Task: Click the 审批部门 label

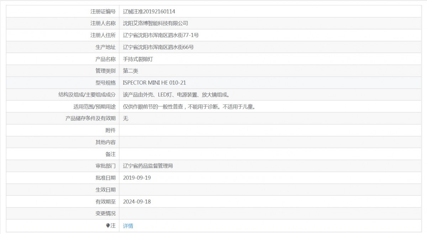Action: pyautogui.click(x=106, y=166)
